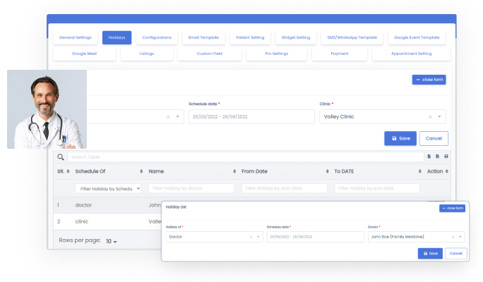Click Cancel in the Holiday List popup
This screenshot has height=282, width=483.
click(456, 253)
